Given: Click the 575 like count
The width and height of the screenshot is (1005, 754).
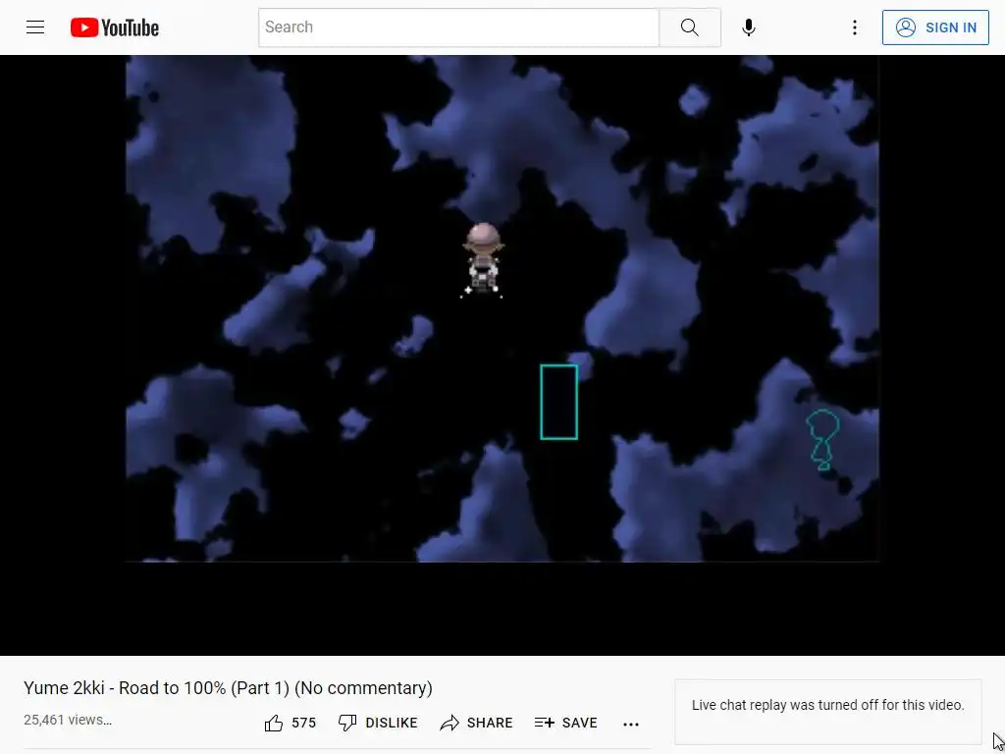Looking at the screenshot, I should coord(304,724).
